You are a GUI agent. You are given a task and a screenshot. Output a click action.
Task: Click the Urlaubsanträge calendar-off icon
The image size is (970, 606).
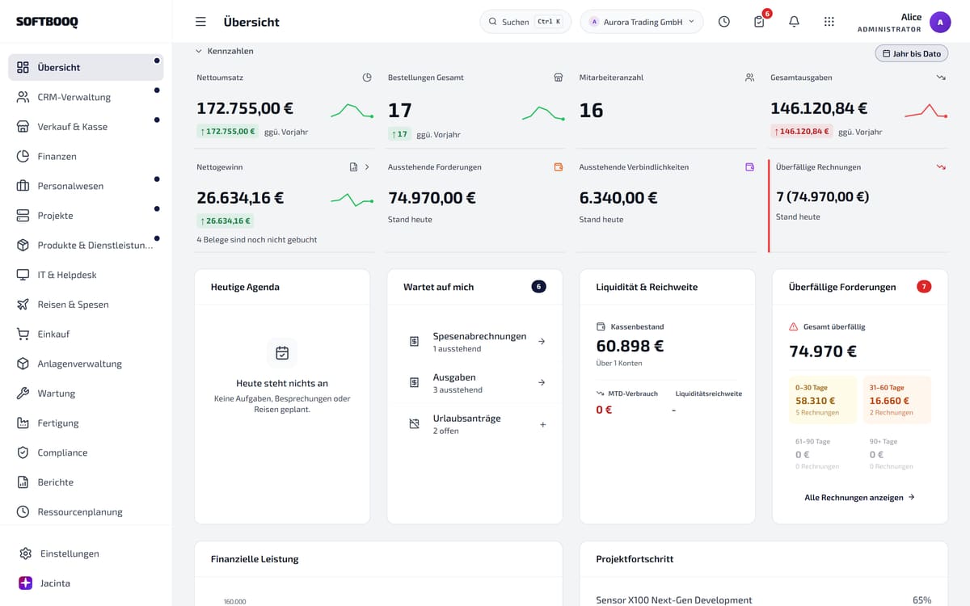click(414, 424)
